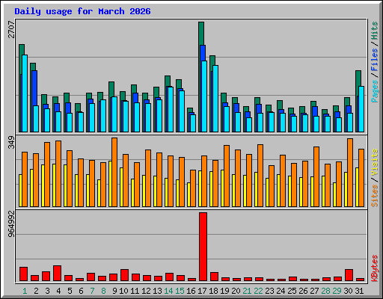Click day label 28 on the x-axis
This screenshot has width=383, height=299.
(325, 291)
